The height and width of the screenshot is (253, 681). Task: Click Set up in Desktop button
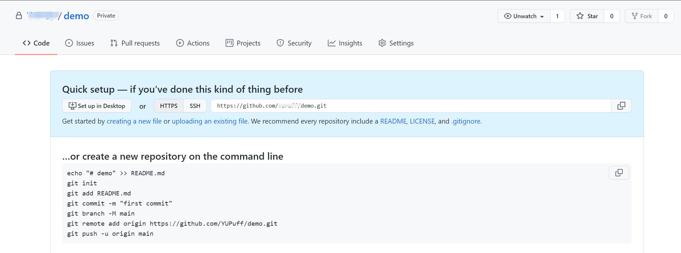click(97, 106)
